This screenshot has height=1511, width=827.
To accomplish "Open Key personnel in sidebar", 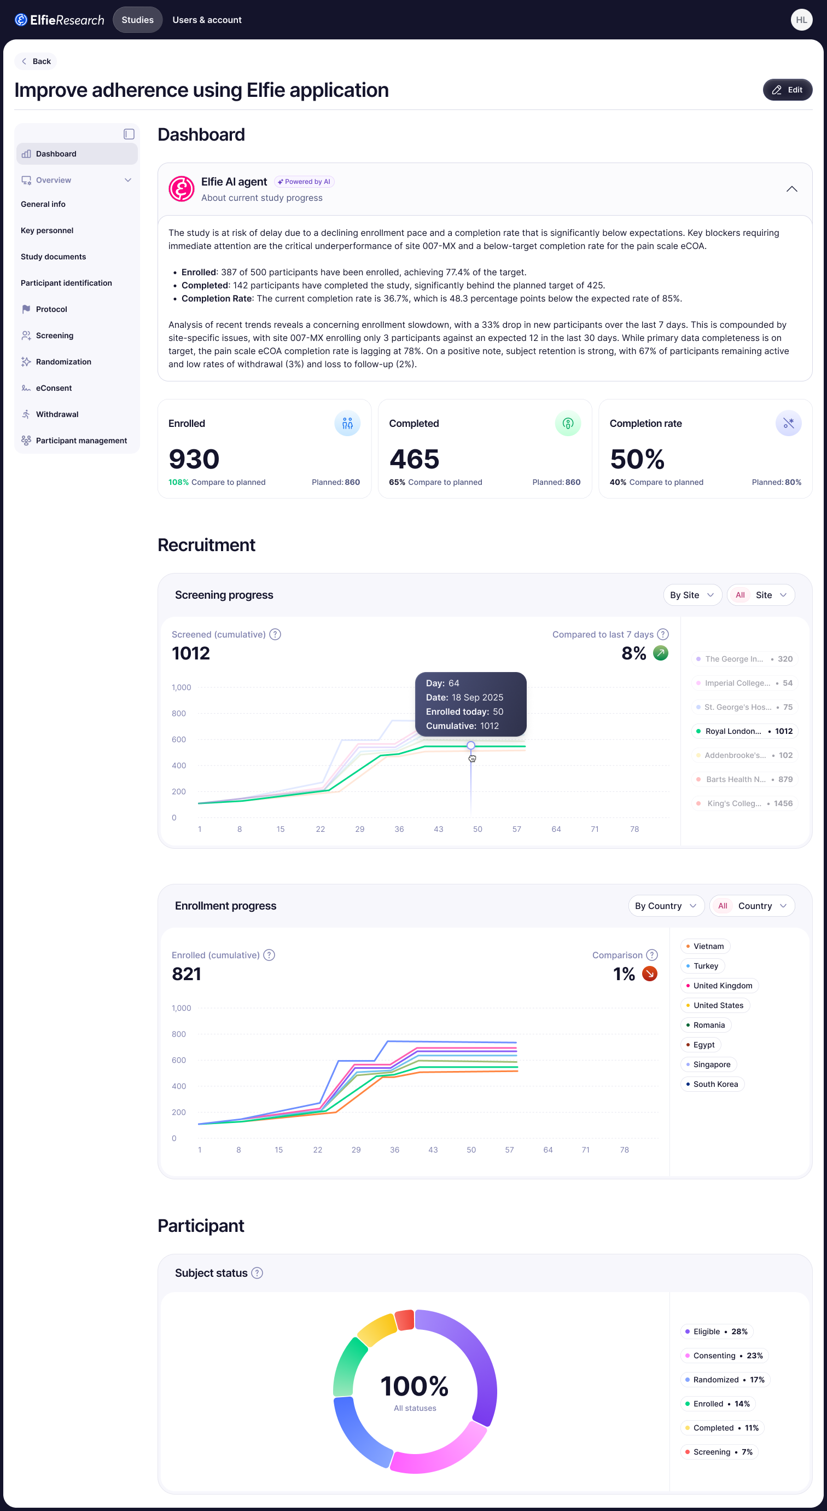I will click(77, 230).
